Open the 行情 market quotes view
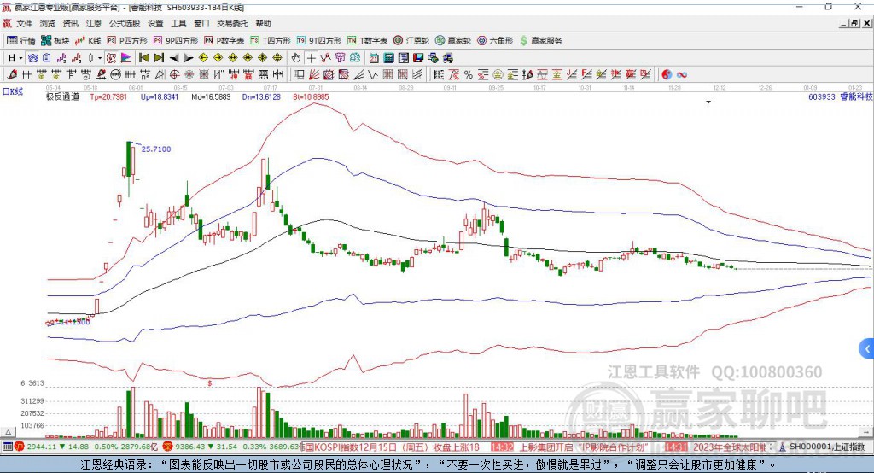874x473 pixels. pos(20,41)
